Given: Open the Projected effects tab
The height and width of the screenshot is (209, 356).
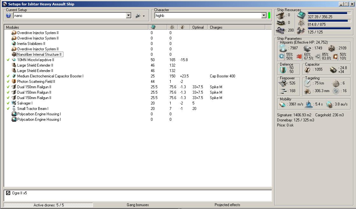Looking at the screenshot, I should tap(227, 205).
